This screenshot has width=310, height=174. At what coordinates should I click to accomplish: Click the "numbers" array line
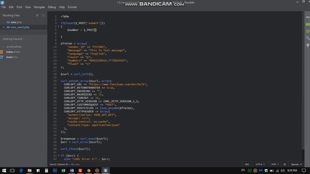(97, 60)
